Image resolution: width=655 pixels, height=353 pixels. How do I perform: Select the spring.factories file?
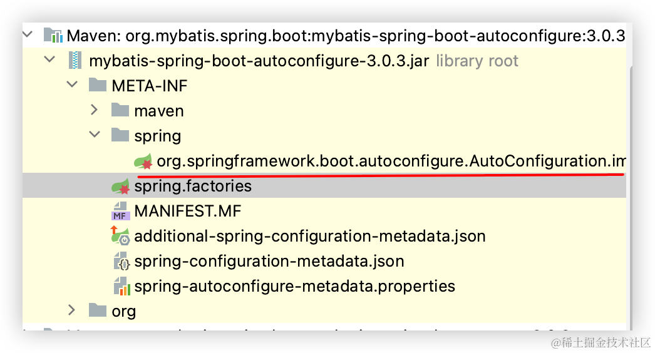click(x=193, y=187)
